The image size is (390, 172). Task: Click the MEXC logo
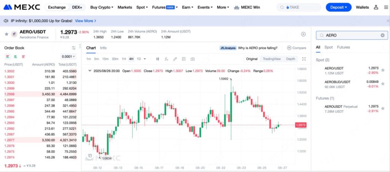click(x=22, y=7)
